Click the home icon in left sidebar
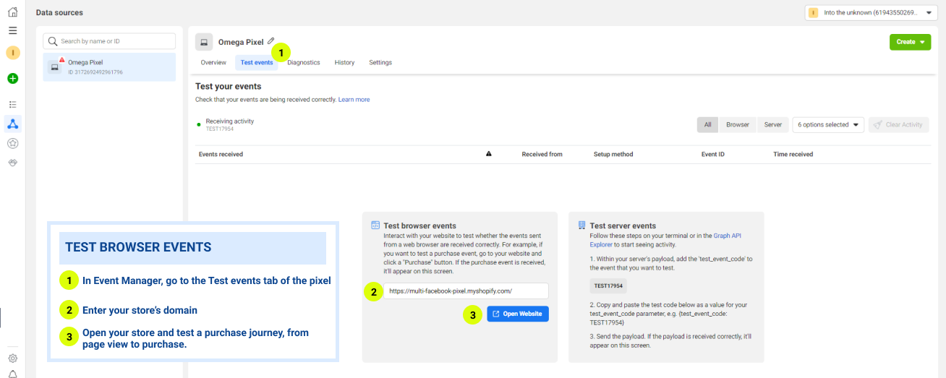 click(x=12, y=12)
